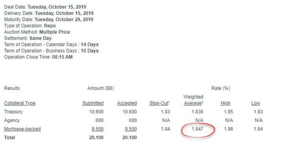Select the Treasury weighted average 1.836
The width and height of the screenshot is (284, 147).
pyautogui.click(x=197, y=111)
